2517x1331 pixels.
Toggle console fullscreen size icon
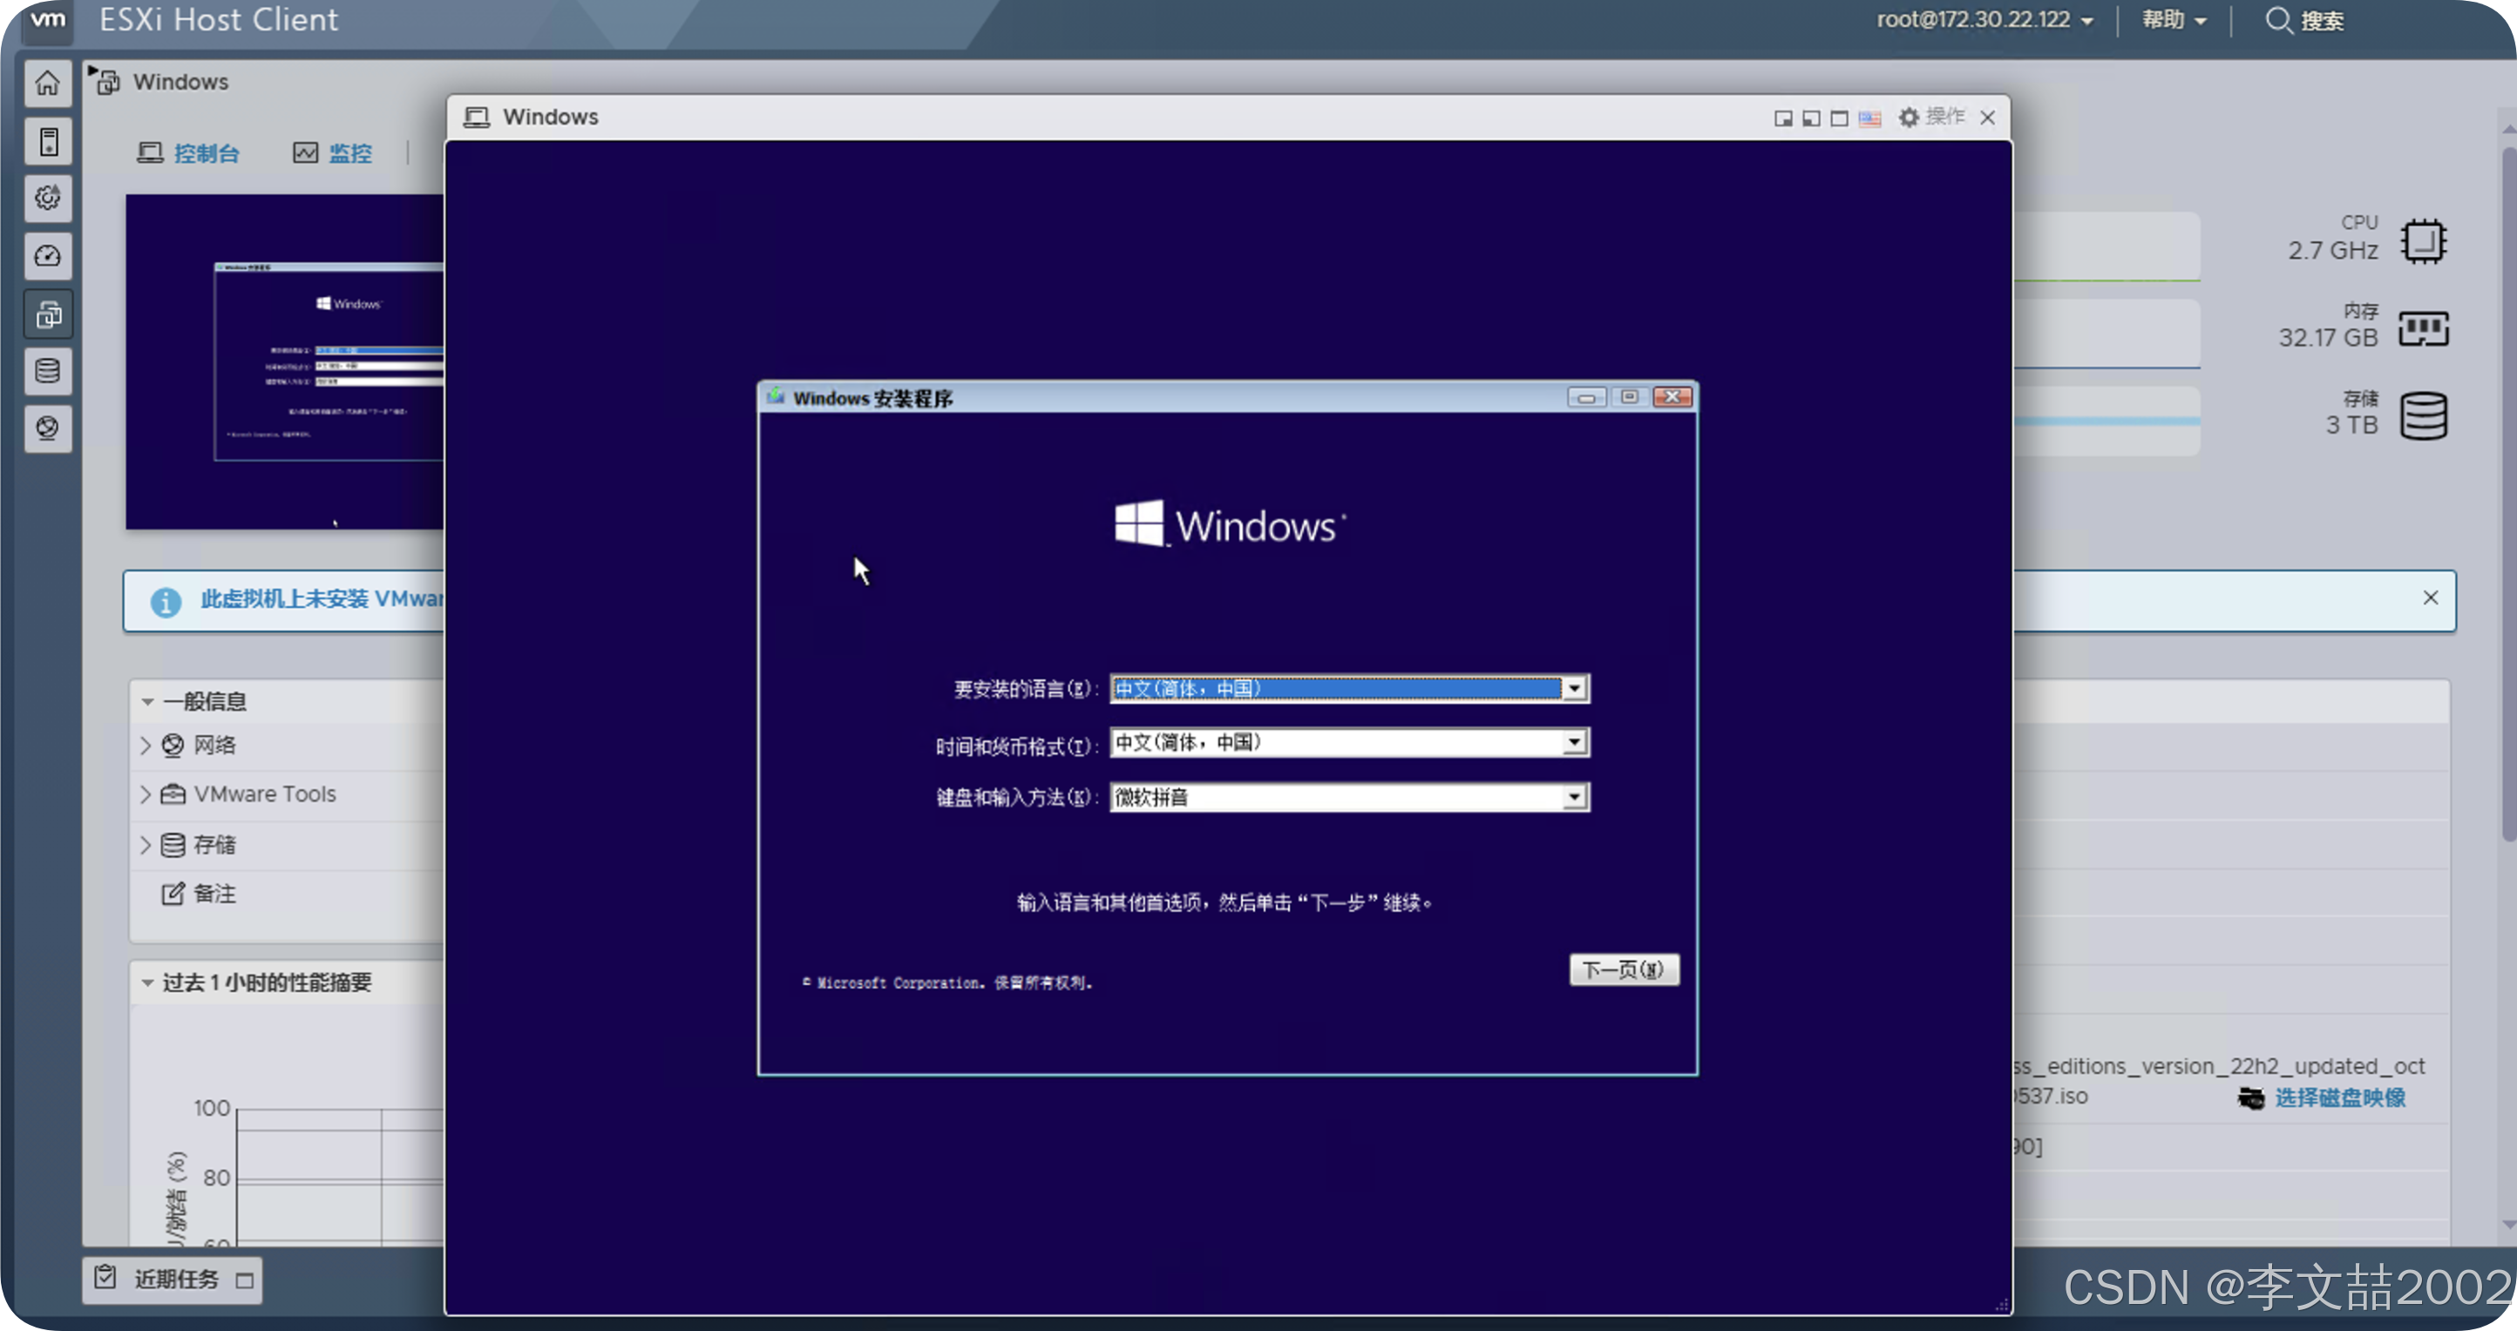[1839, 118]
